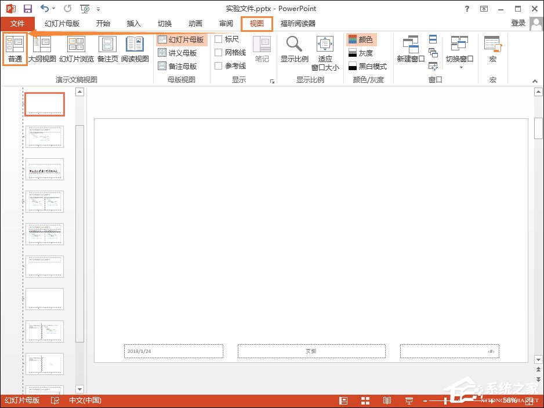
Task: Open the Undo dropdown arrow
Action: click(54, 9)
